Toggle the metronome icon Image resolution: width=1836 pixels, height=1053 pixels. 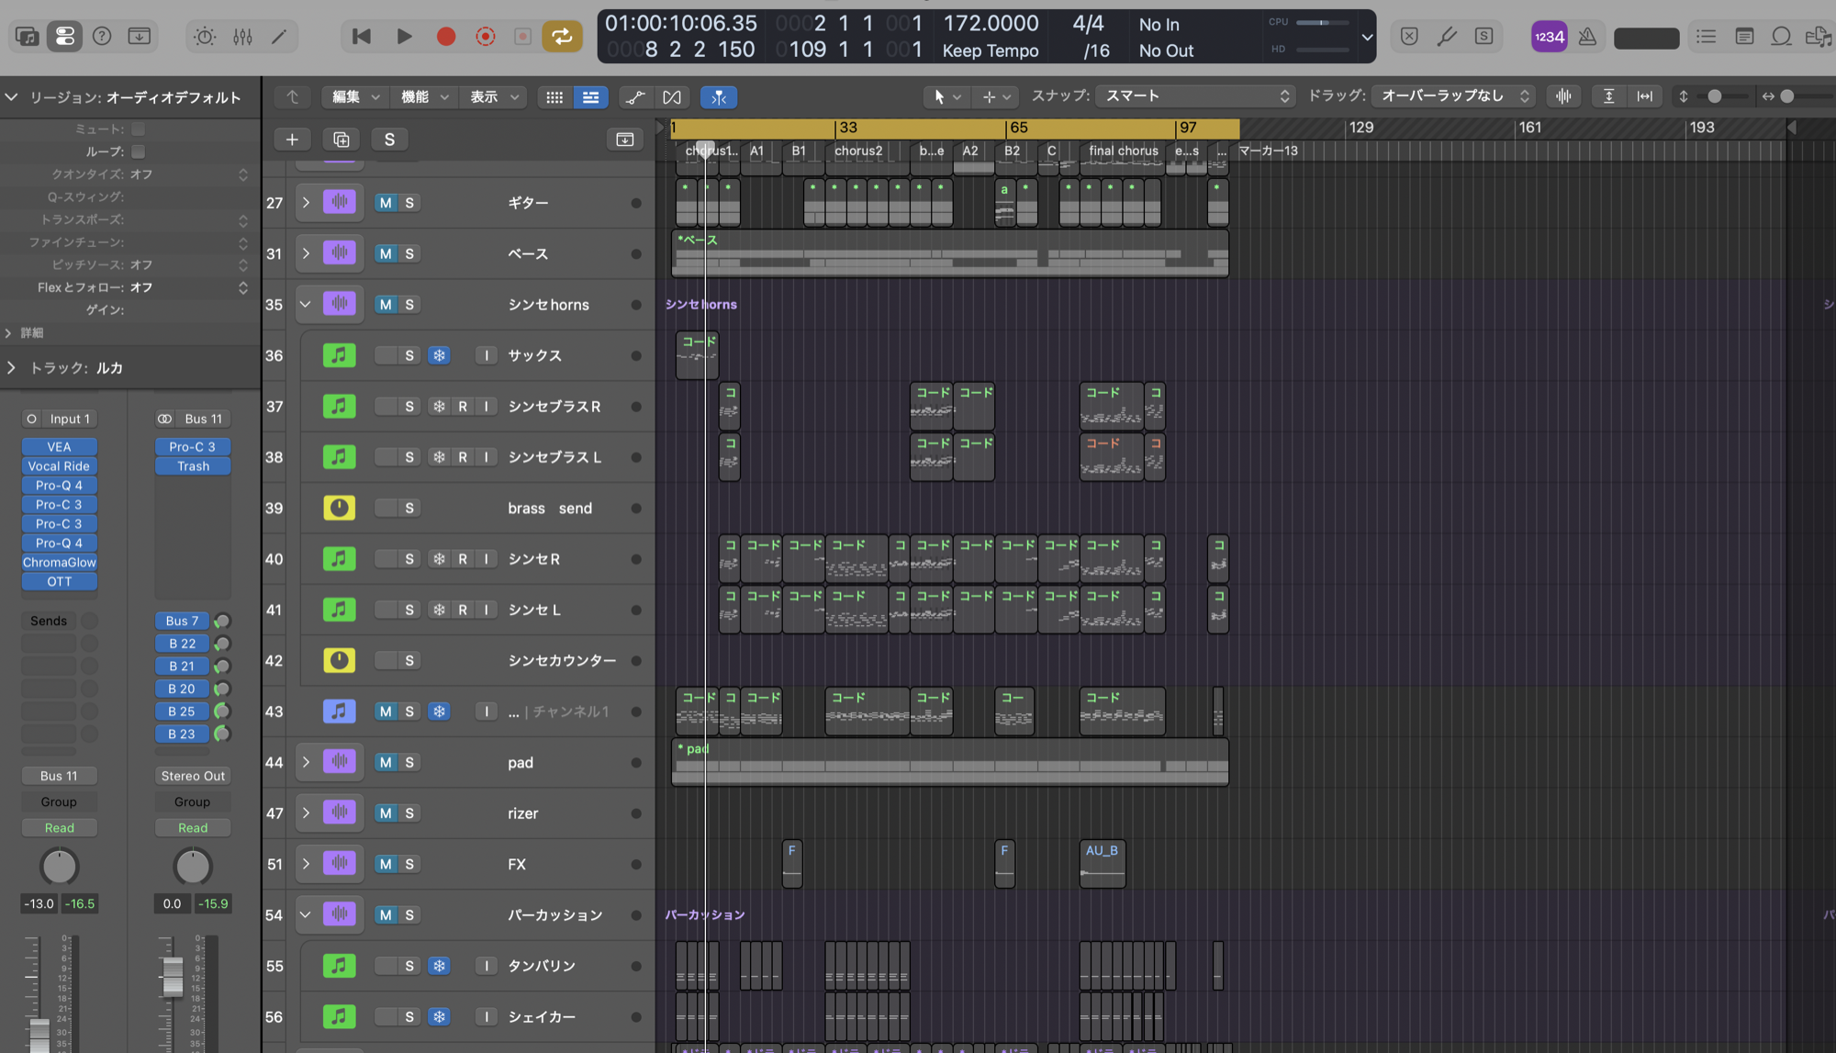[1587, 37]
